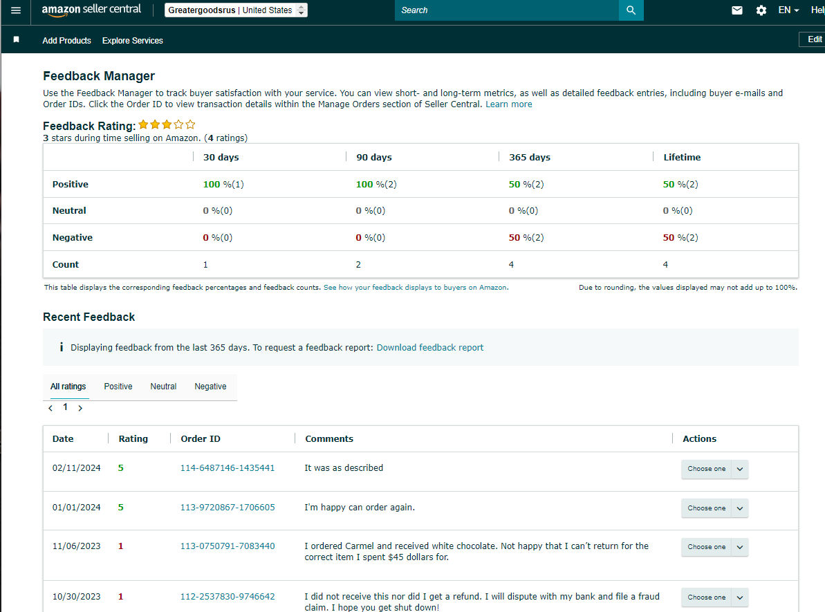Viewport: 825px width, 612px height.
Task: Open the EN language dropdown
Action: click(788, 10)
